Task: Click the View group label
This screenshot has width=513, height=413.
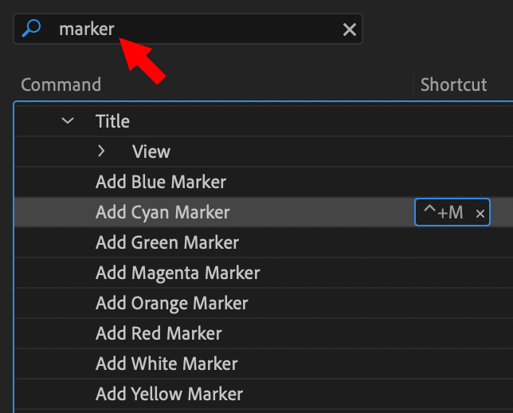Action: [151, 151]
